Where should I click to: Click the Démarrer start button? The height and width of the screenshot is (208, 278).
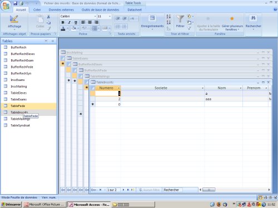11,205
